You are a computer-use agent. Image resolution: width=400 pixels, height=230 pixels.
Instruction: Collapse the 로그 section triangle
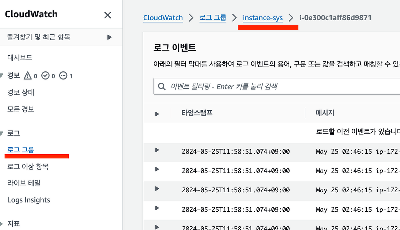tap(1, 133)
